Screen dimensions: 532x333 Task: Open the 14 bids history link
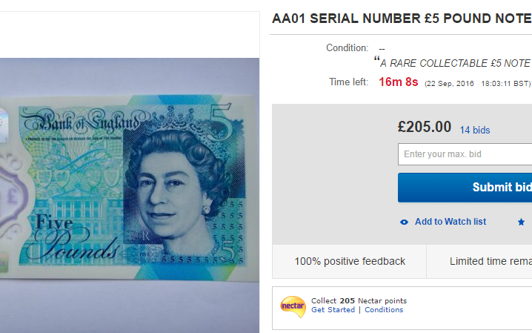475,130
